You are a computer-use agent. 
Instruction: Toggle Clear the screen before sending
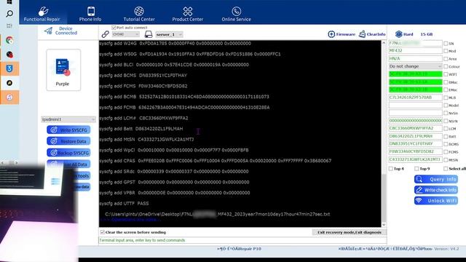click(x=102, y=232)
